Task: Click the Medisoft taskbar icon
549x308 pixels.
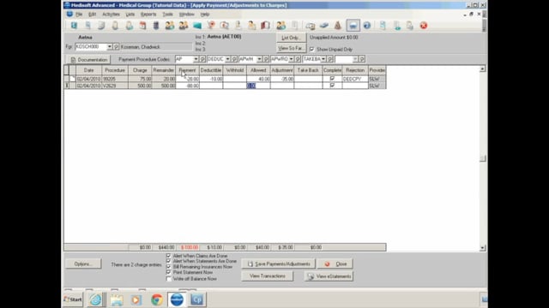Action: 177,299
